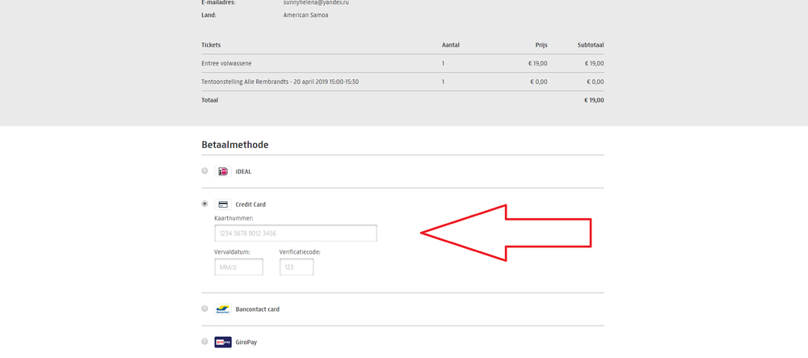The image size is (808, 358).
Task: Click the GiroPay text label
Action: coord(248,342)
